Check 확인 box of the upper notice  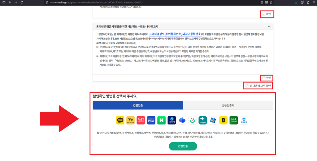pyautogui.click(x=264, y=14)
